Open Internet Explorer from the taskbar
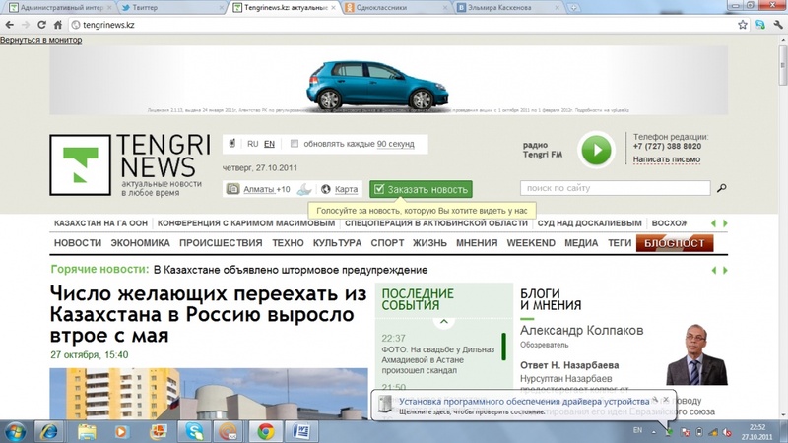Screen dimensions: 788x443 [x=48, y=430]
